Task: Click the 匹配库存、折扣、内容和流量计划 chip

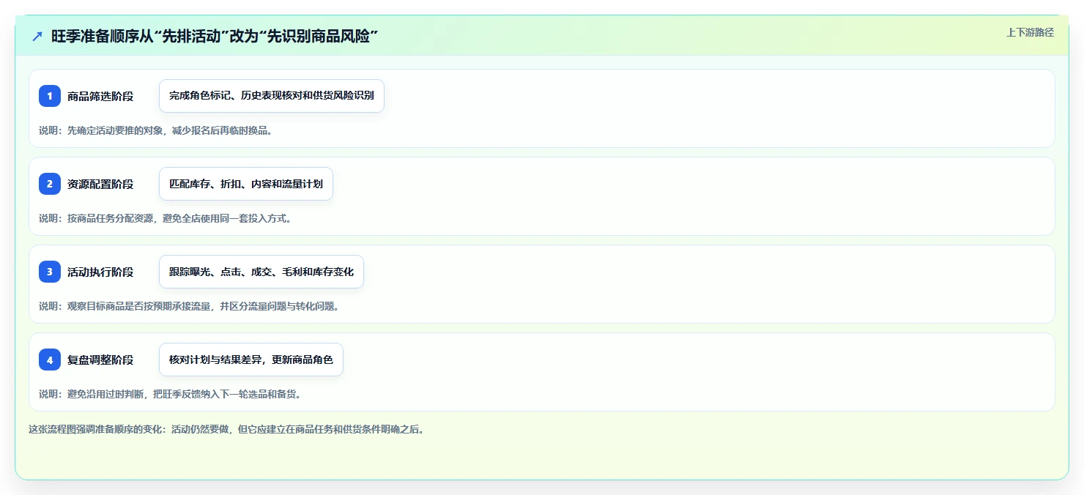Action: click(x=246, y=184)
